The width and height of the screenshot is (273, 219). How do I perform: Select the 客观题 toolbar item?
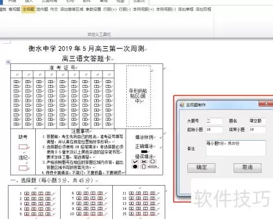[15, 9]
